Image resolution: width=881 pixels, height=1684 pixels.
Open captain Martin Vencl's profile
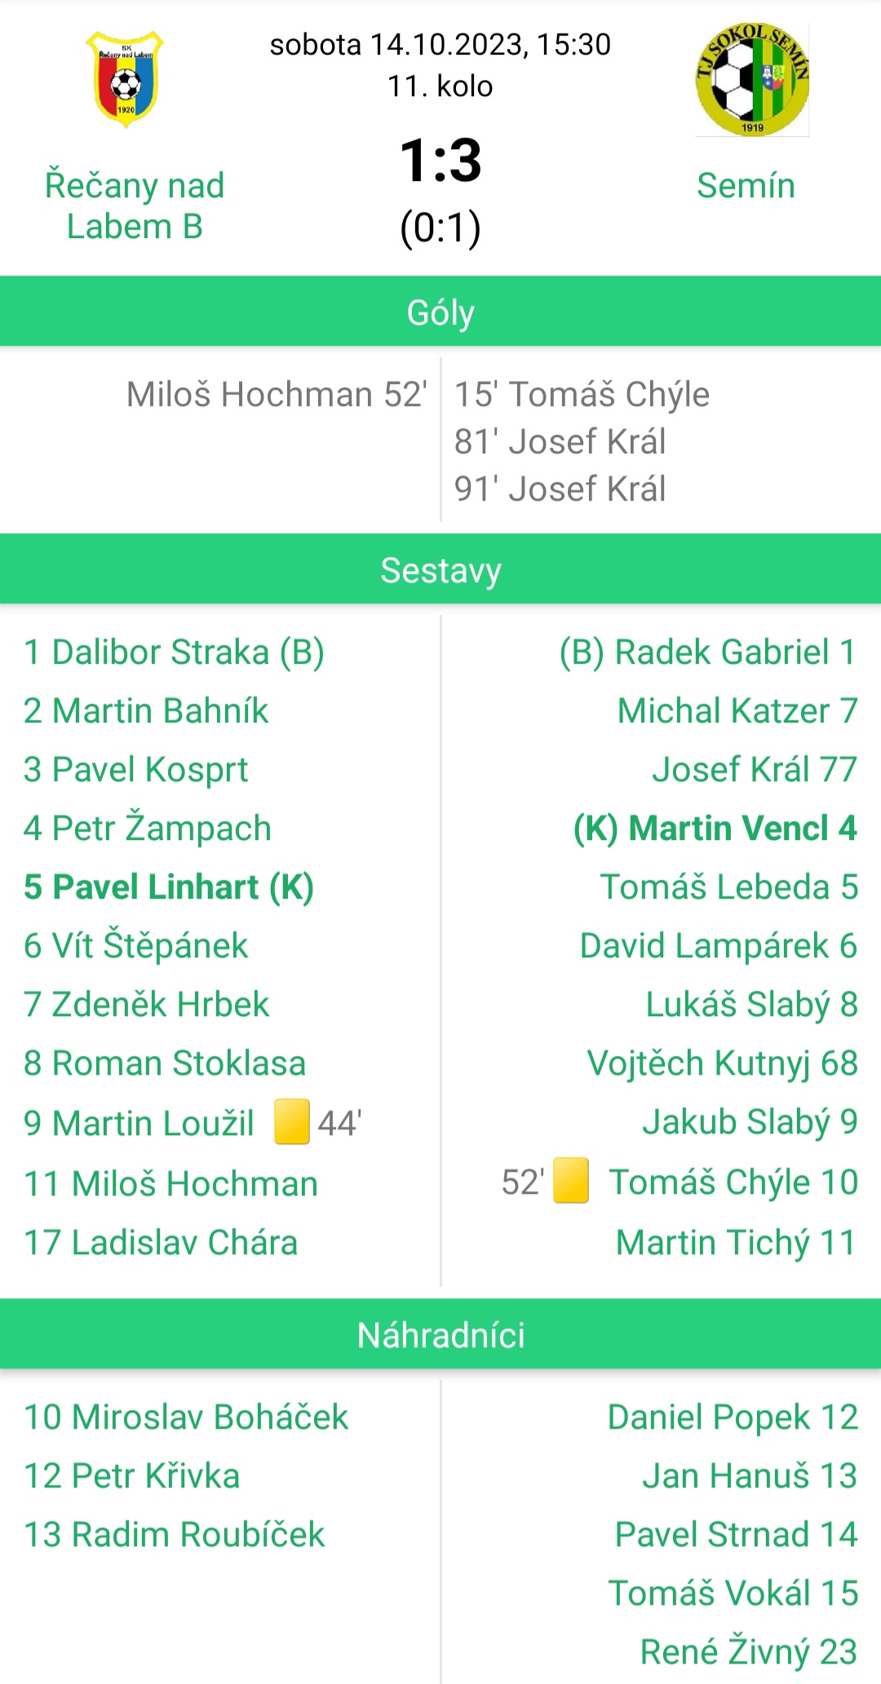[x=715, y=829]
